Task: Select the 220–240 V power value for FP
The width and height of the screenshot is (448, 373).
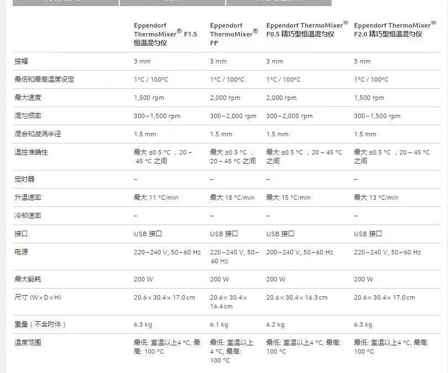Action: [234, 257]
